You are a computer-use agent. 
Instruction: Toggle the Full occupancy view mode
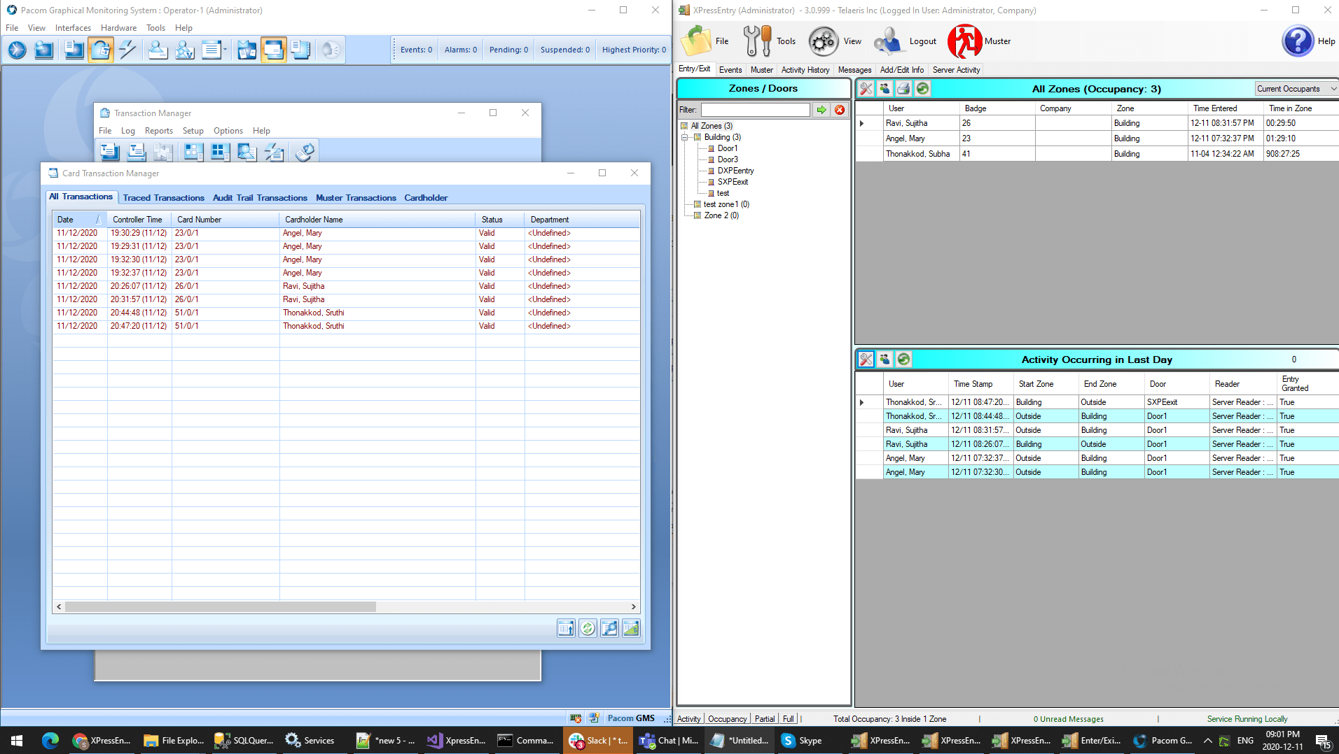[x=788, y=719]
